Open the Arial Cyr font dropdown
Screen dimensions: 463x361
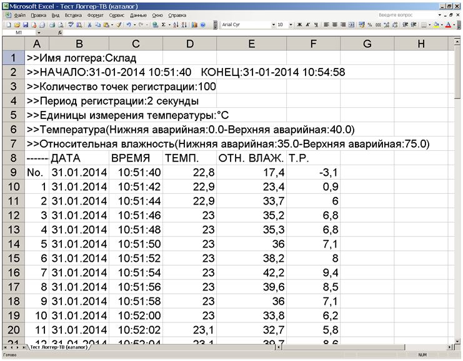click(x=273, y=25)
